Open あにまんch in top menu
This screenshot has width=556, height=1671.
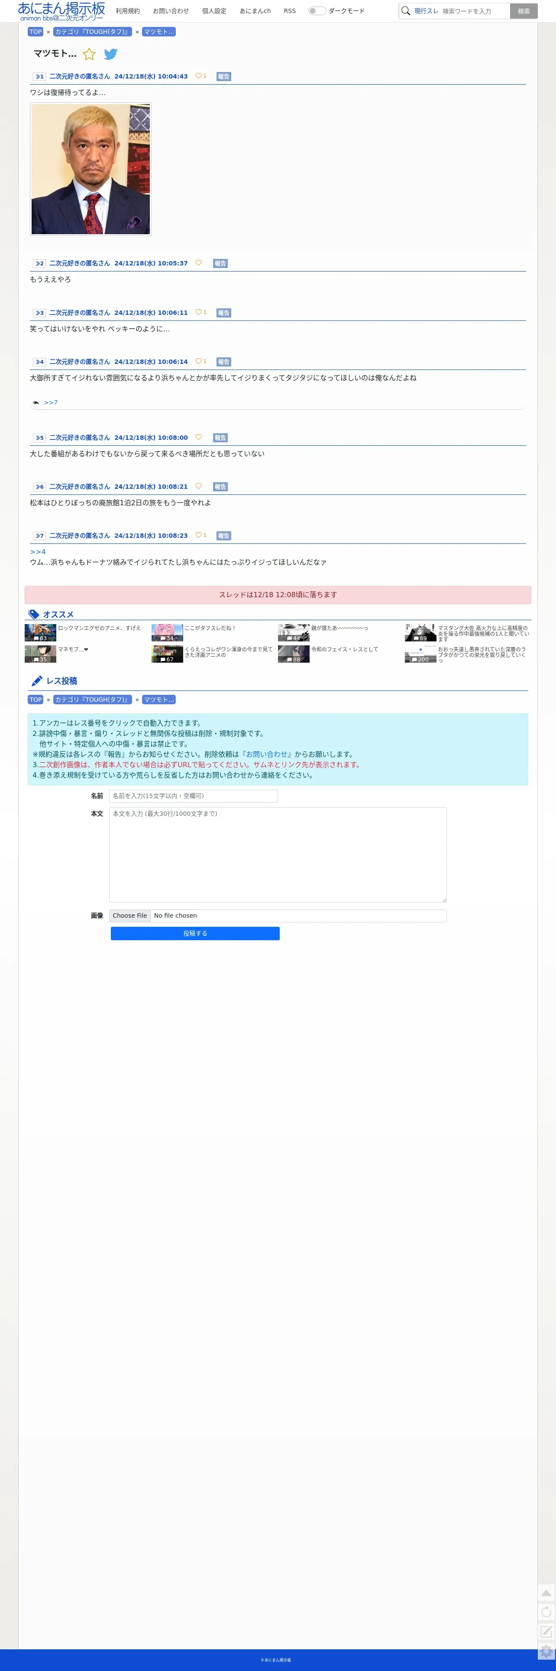pos(255,11)
